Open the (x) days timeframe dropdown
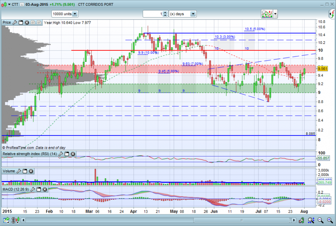Image resolution: width=336 pixels, height=226 pixels. (193, 14)
